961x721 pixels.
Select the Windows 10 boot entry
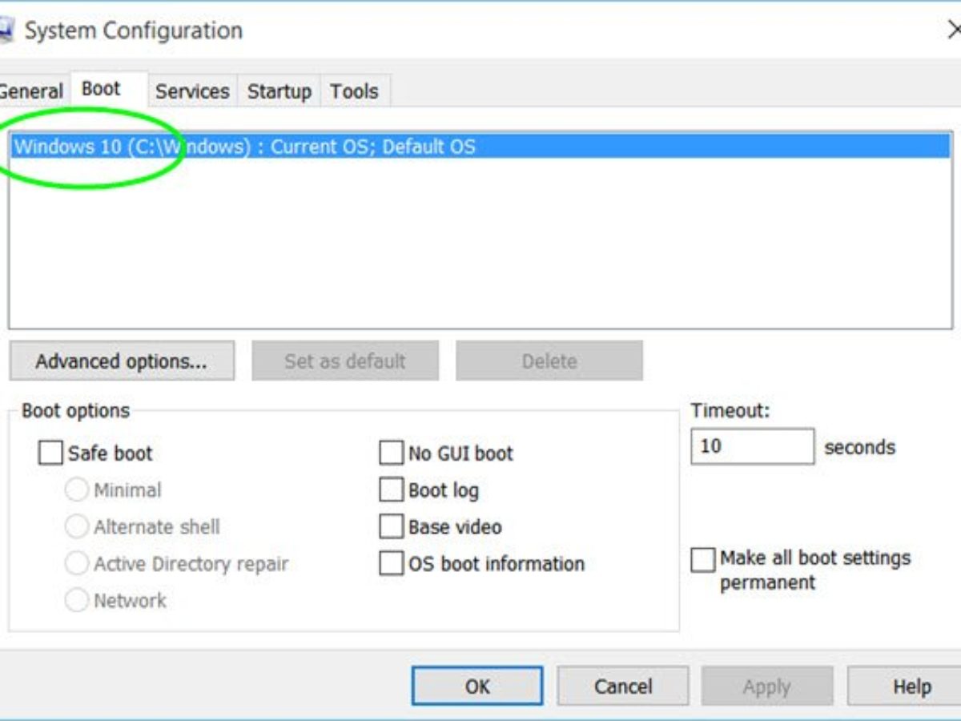click(x=245, y=147)
